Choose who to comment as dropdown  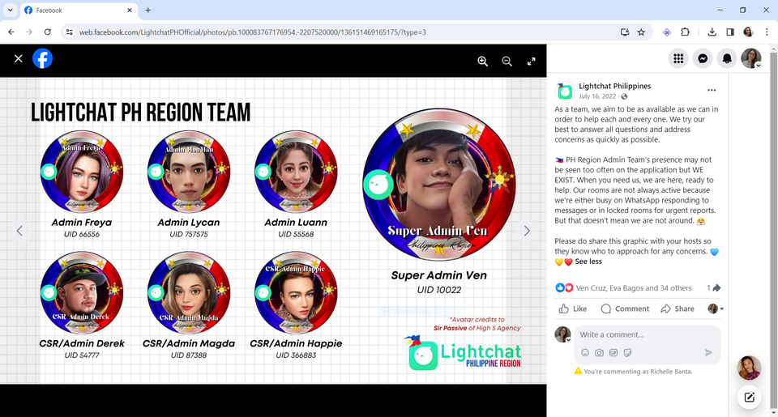tap(715, 309)
